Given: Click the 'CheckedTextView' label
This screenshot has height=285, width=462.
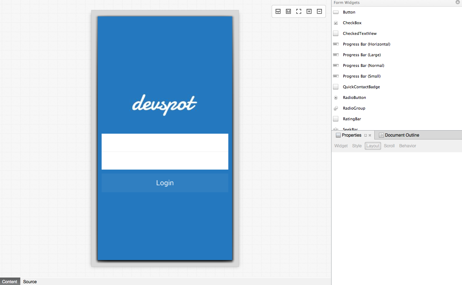Looking at the screenshot, I should (360, 33).
